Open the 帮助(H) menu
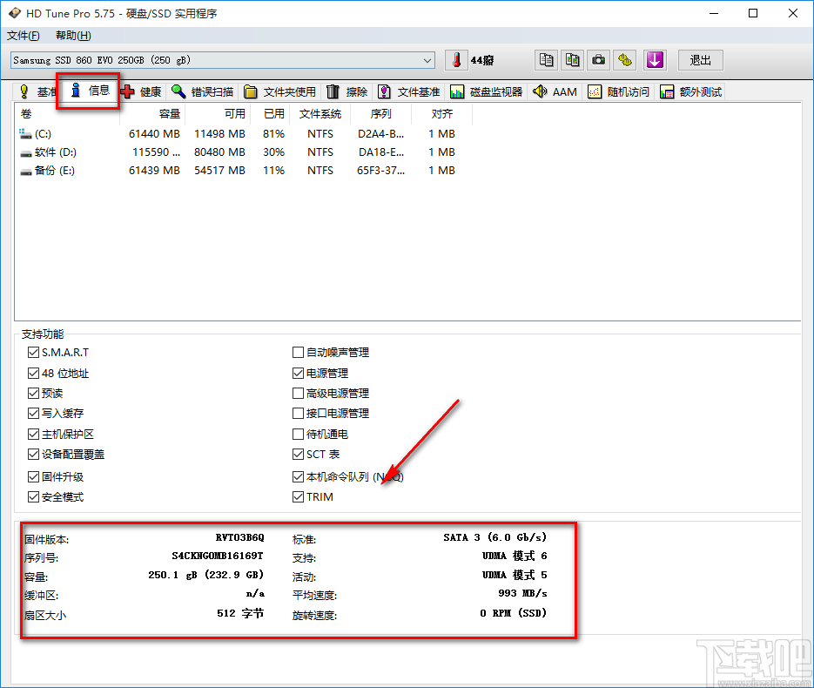814x688 pixels. pos(73,36)
